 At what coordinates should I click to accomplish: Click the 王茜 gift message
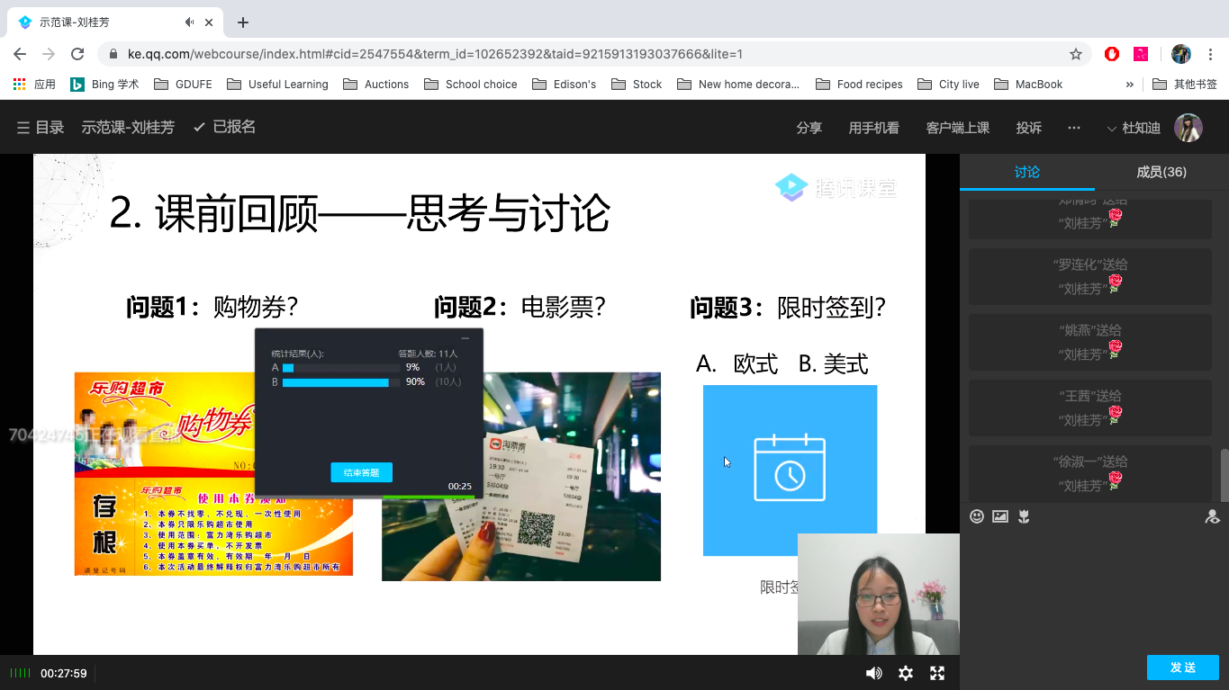point(1090,408)
